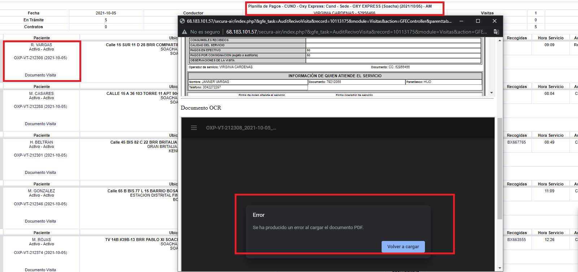This screenshot has width=578, height=272.
Task: Click address 'Calle 15 SUR 11 D 28 BRR COMPARTI'
Action: click(142, 45)
